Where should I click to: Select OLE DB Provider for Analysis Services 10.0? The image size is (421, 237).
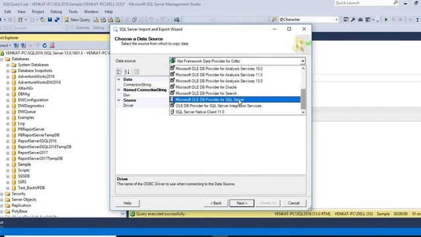235,68
